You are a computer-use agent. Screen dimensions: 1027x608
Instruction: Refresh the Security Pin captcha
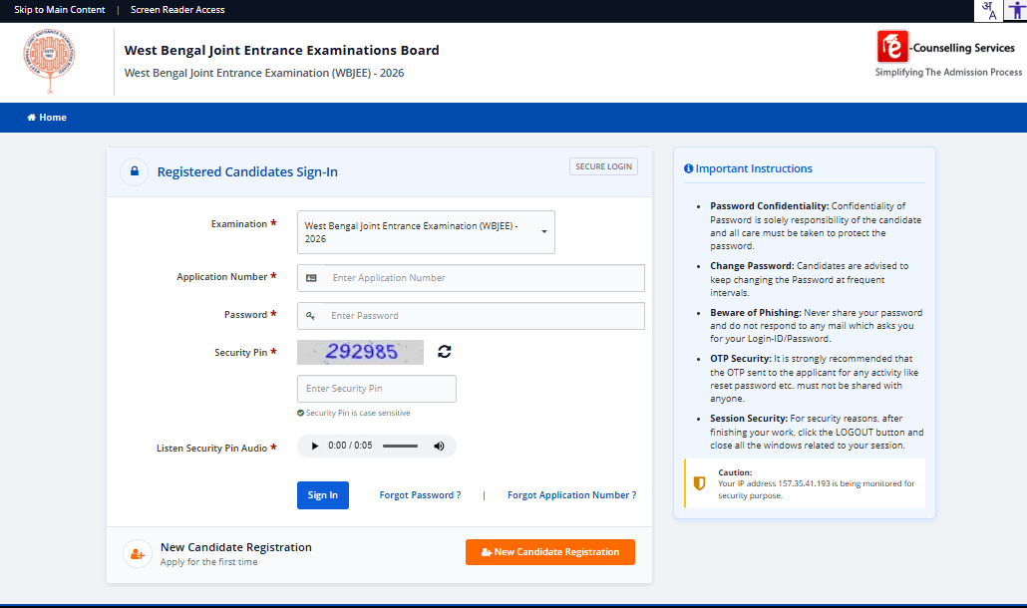click(x=444, y=352)
